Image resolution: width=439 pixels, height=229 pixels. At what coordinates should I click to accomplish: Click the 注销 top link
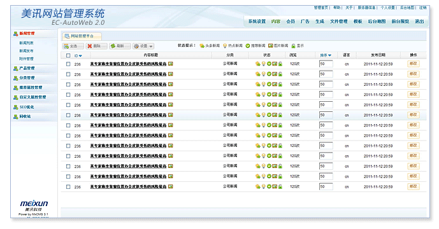coord(423,8)
